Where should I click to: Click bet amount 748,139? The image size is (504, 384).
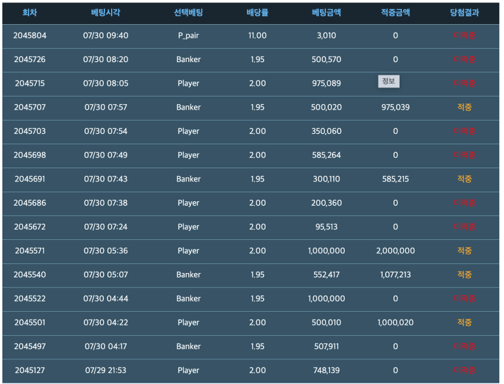click(x=327, y=370)
